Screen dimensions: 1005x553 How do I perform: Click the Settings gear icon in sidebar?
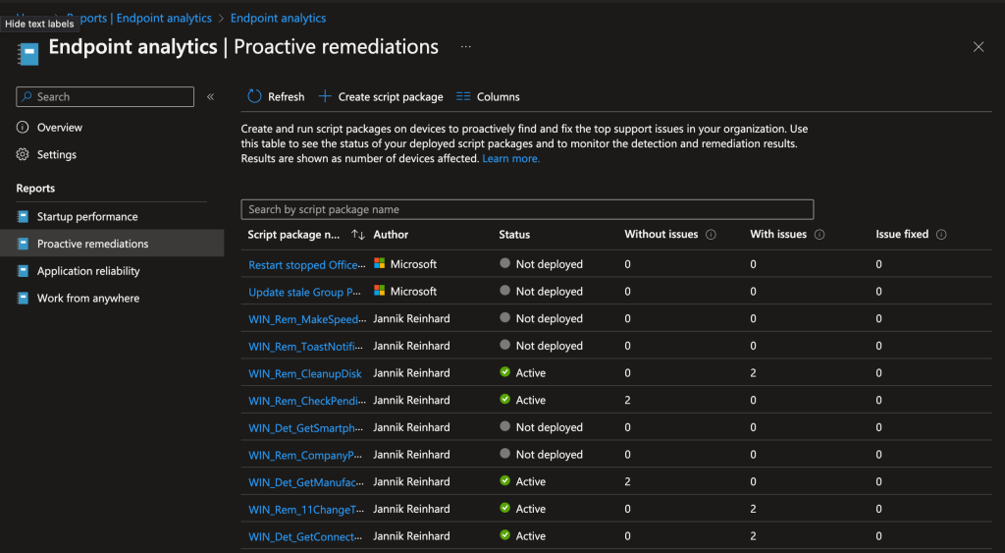[24, 155]
